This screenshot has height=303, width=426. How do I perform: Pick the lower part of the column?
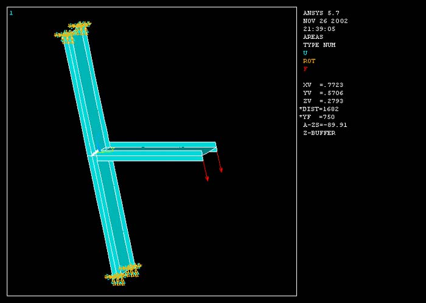[x=113, y=214]
